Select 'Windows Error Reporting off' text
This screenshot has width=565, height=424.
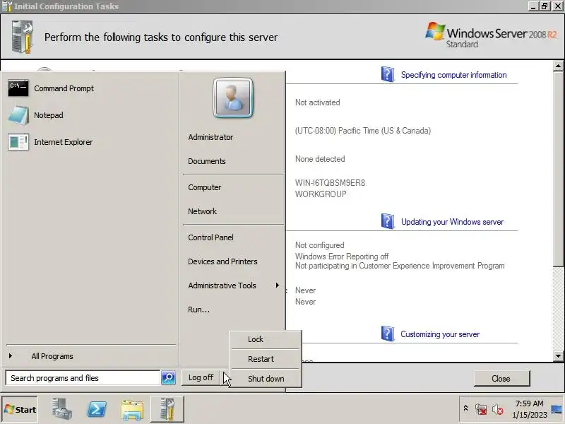[342, 257]
